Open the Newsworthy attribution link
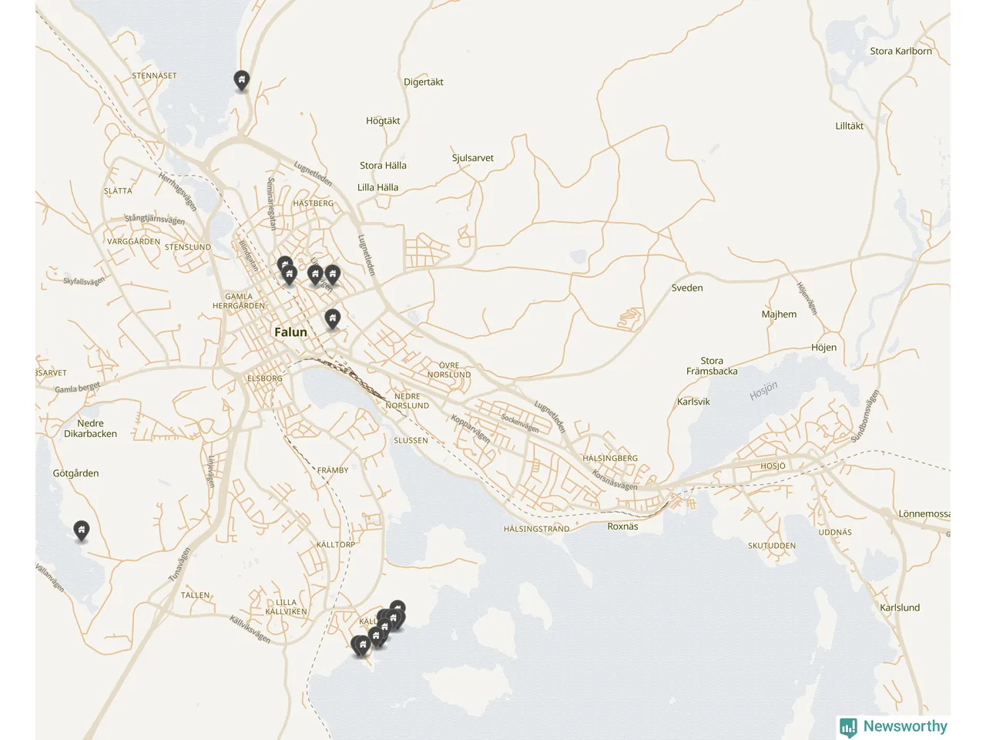Viewport: 986px width, 740px height. (x=894, y=727)
